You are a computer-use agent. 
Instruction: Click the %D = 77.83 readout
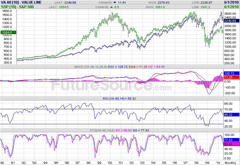point(141,130)
